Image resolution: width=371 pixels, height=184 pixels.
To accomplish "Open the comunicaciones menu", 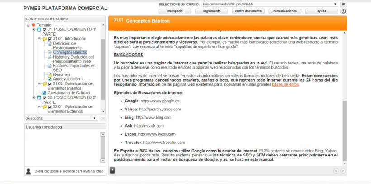I will (285, 11).
